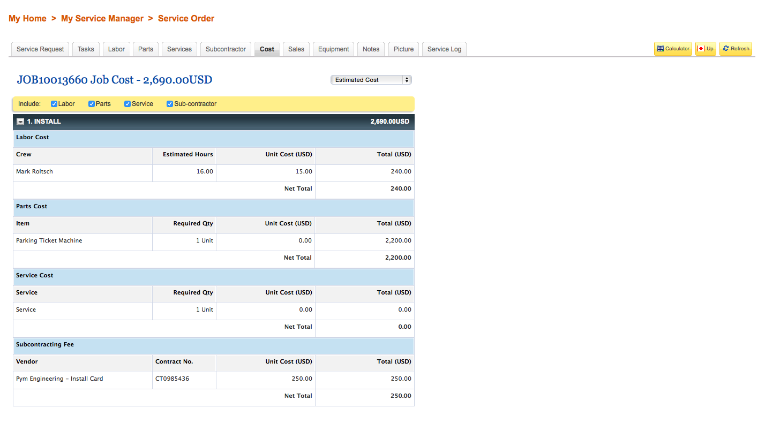View the Notes tab
765x423 pixels.
(371, 49)
